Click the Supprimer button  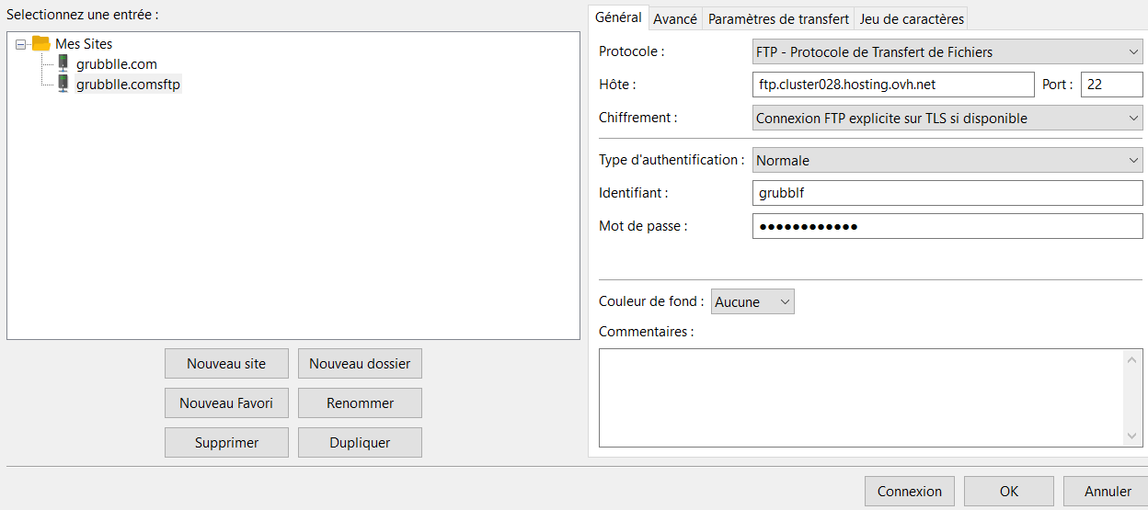[226, 443]
